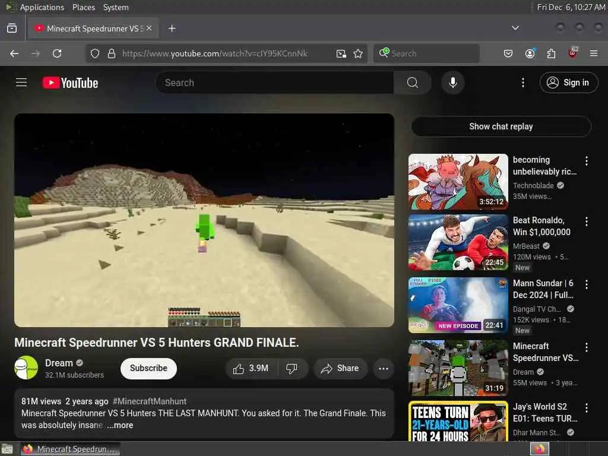Close the Minecraft Speedrunner tab

tap(149, 28)
